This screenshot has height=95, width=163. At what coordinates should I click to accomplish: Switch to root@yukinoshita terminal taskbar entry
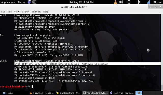click(95, 93)
